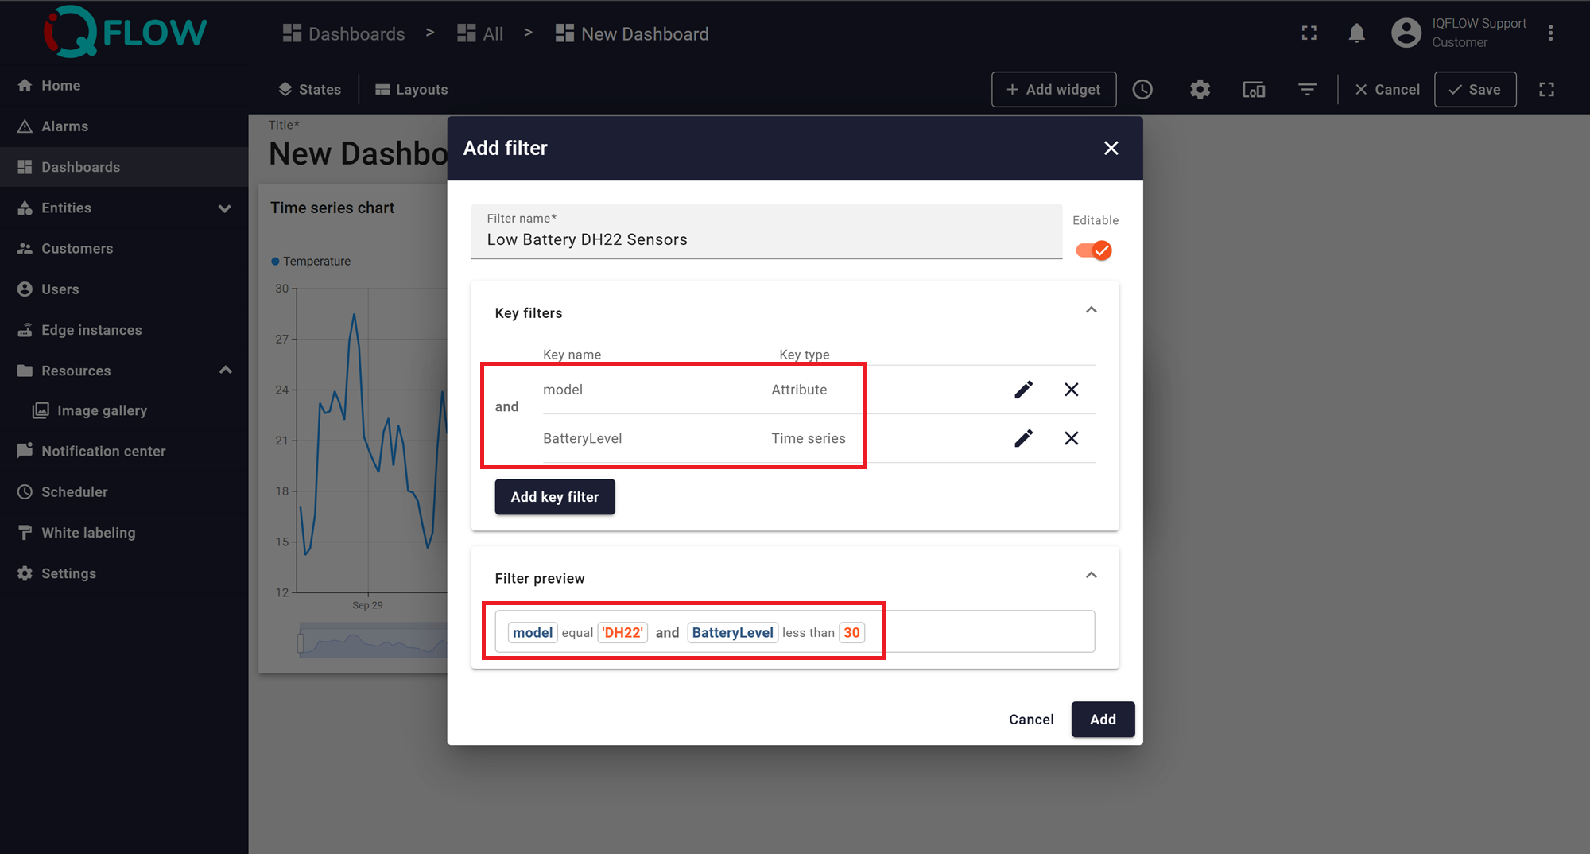Toggle the Editable switch off
The image size is (1590, 854).
click(x=1094, y=250)
